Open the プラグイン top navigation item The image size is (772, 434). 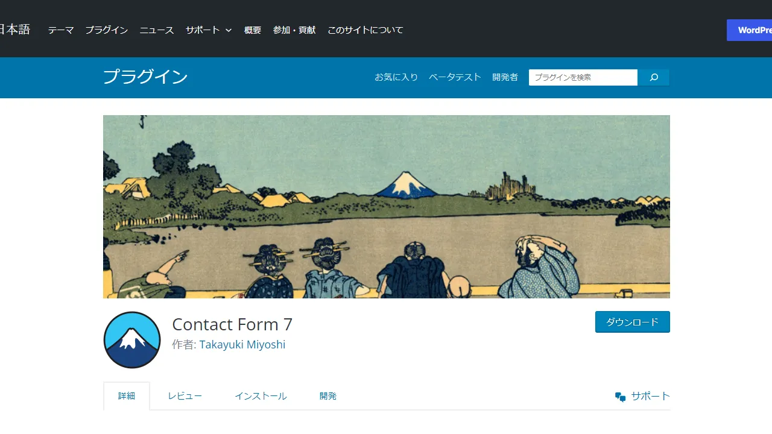107,30
